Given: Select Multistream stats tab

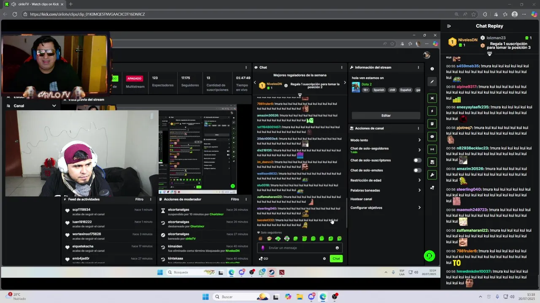Looking at the screenshot, I should click(135, 82).
